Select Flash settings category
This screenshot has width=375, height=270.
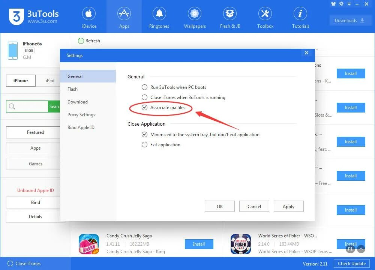tap(88, 89)
